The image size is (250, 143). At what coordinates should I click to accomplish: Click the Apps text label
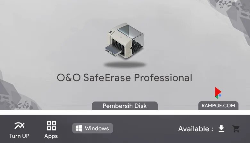point(51,136)
